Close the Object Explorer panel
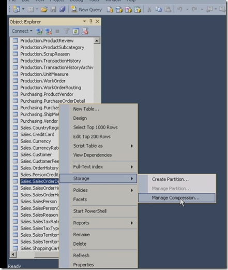This screenshot has height=270, width=228. (97, 21)
